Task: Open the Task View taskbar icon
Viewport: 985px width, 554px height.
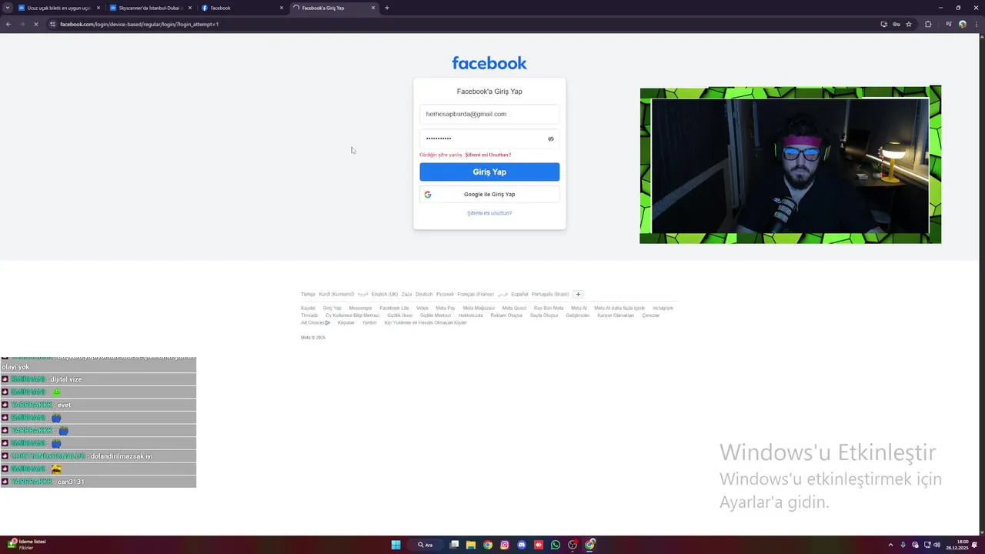Action: point(454,545)
